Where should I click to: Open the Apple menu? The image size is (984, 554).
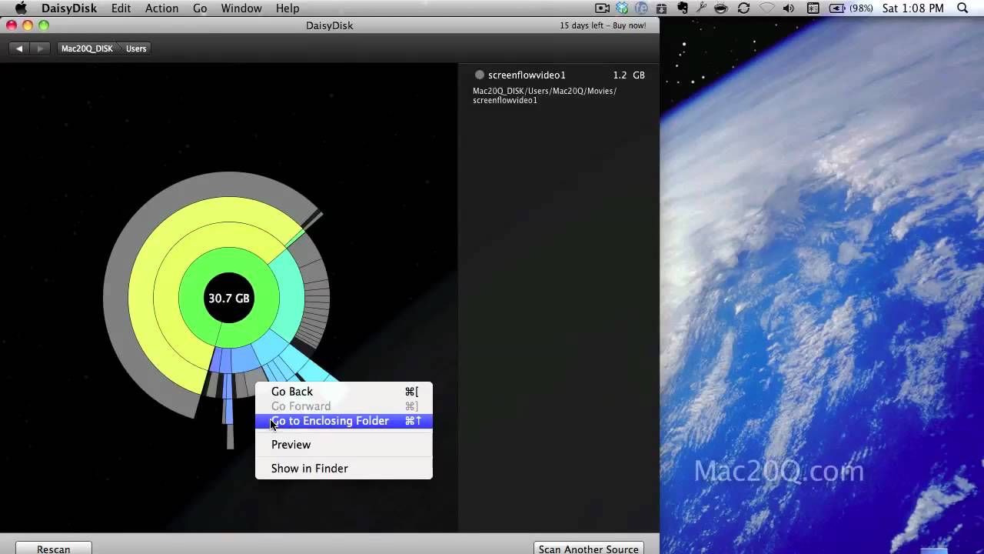(21, 8)
